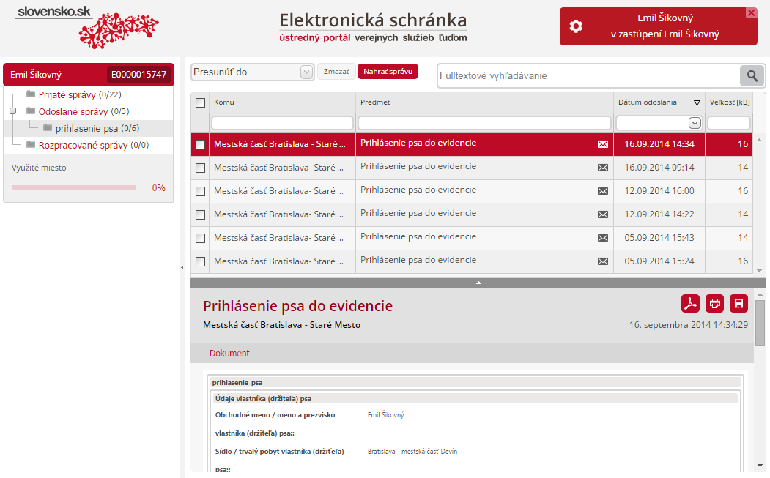Open the Dokument tab
770x478 pixels.
pyautogui.click(x=229, y=354)
